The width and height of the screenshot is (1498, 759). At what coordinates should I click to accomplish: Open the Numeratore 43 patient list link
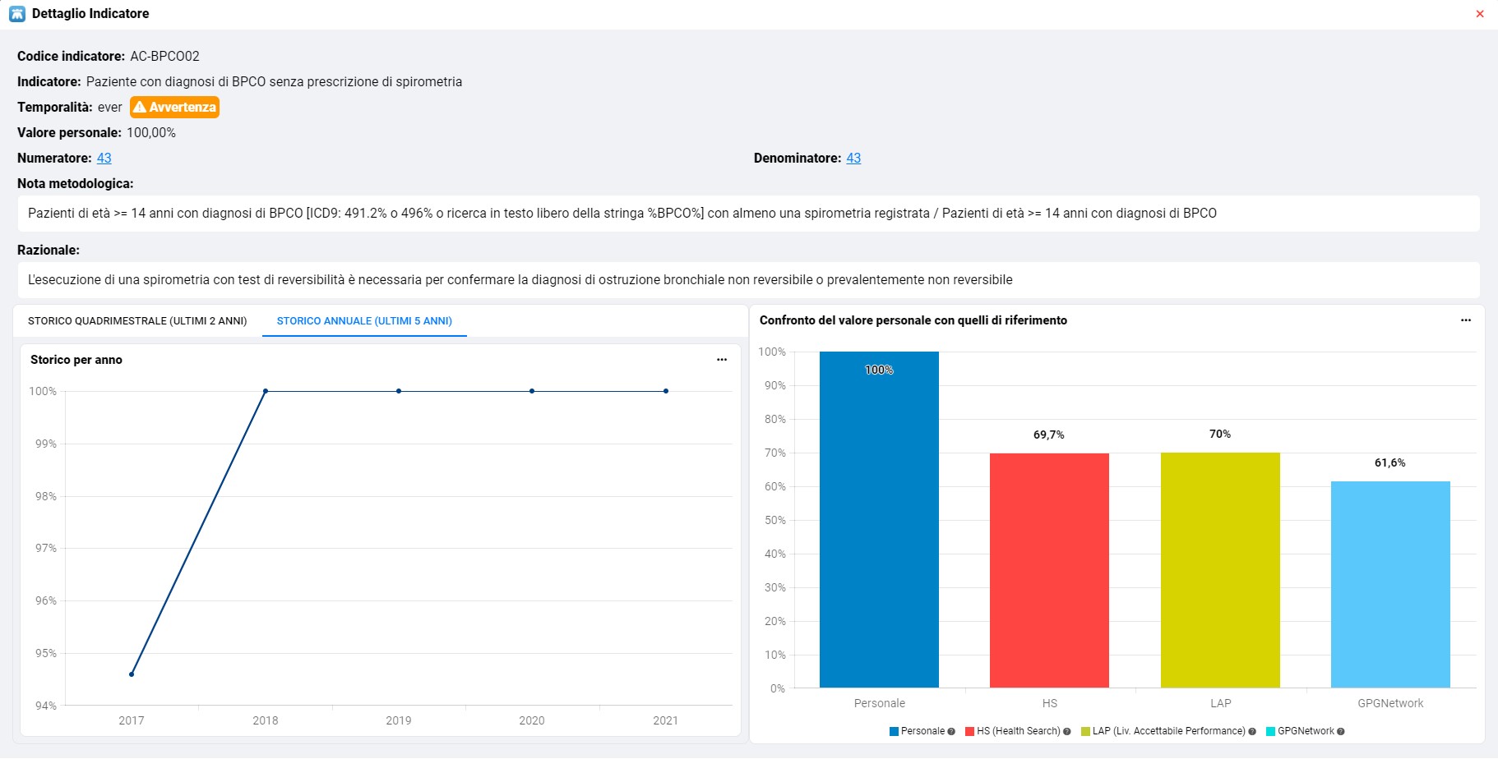coord(104,159)
